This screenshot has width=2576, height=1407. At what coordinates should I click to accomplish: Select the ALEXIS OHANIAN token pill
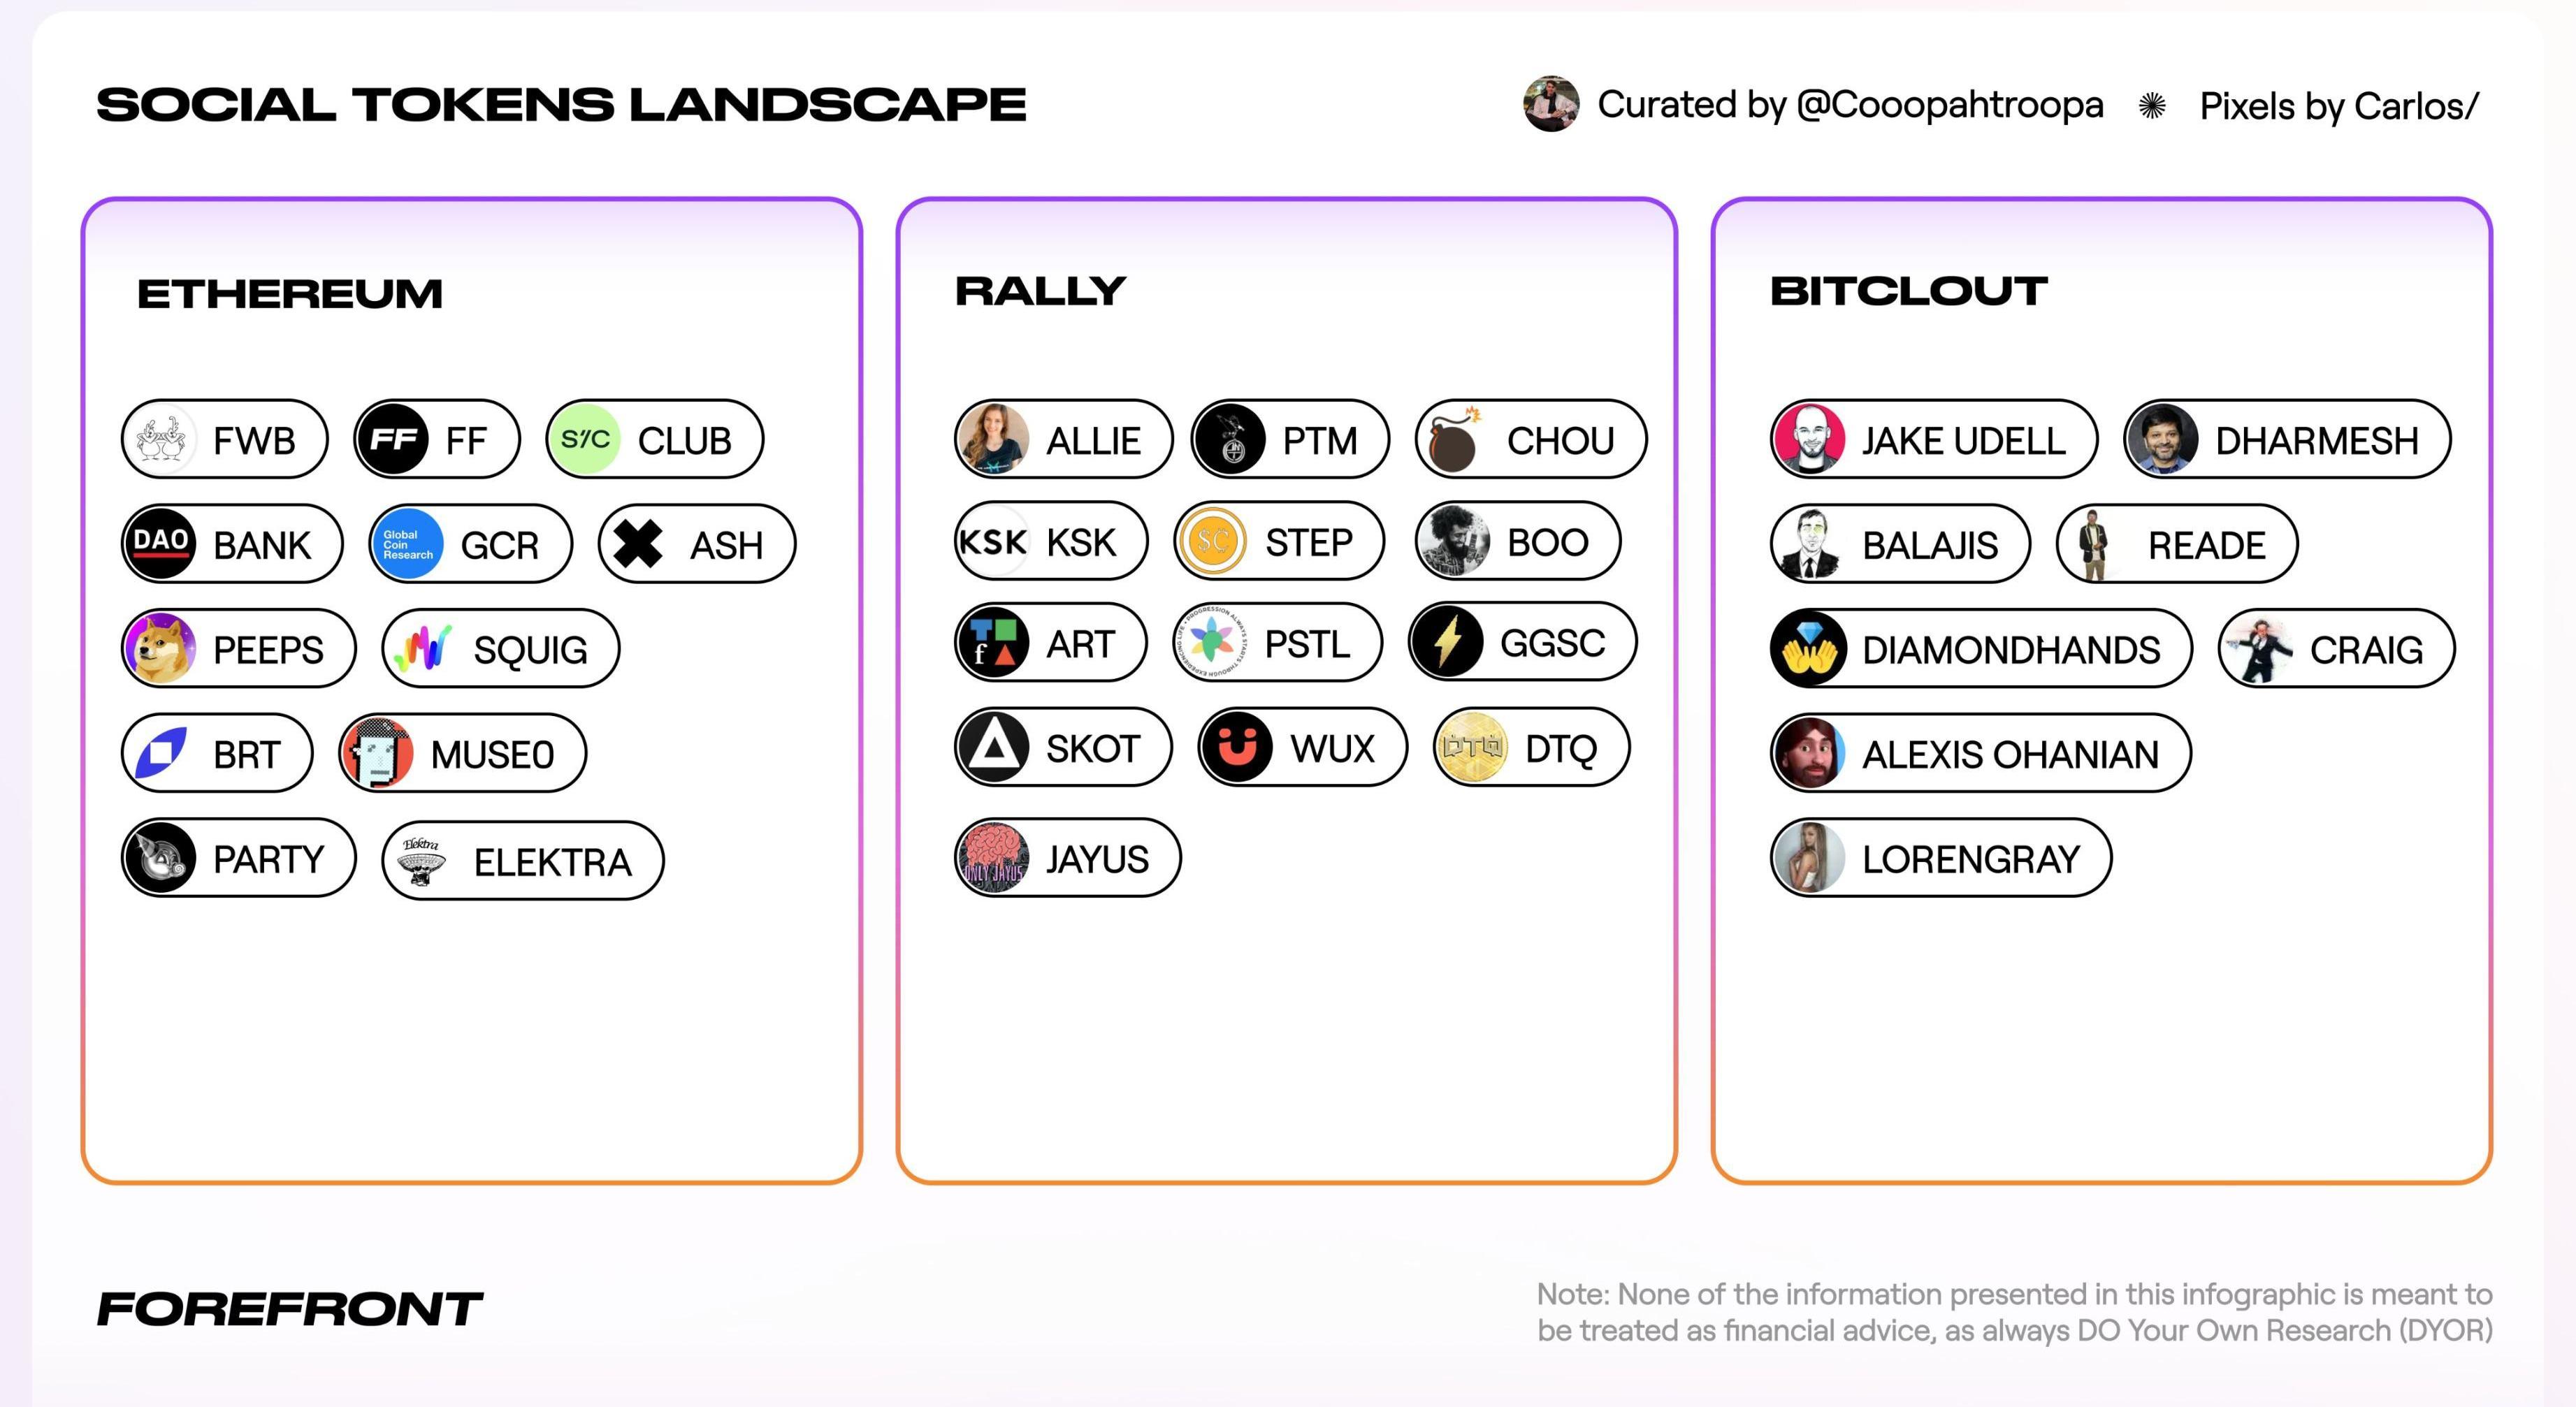(x=1980, y=754)
